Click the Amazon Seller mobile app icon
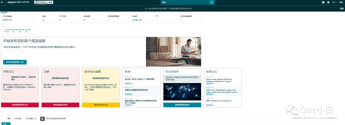 tap(42, 118)
